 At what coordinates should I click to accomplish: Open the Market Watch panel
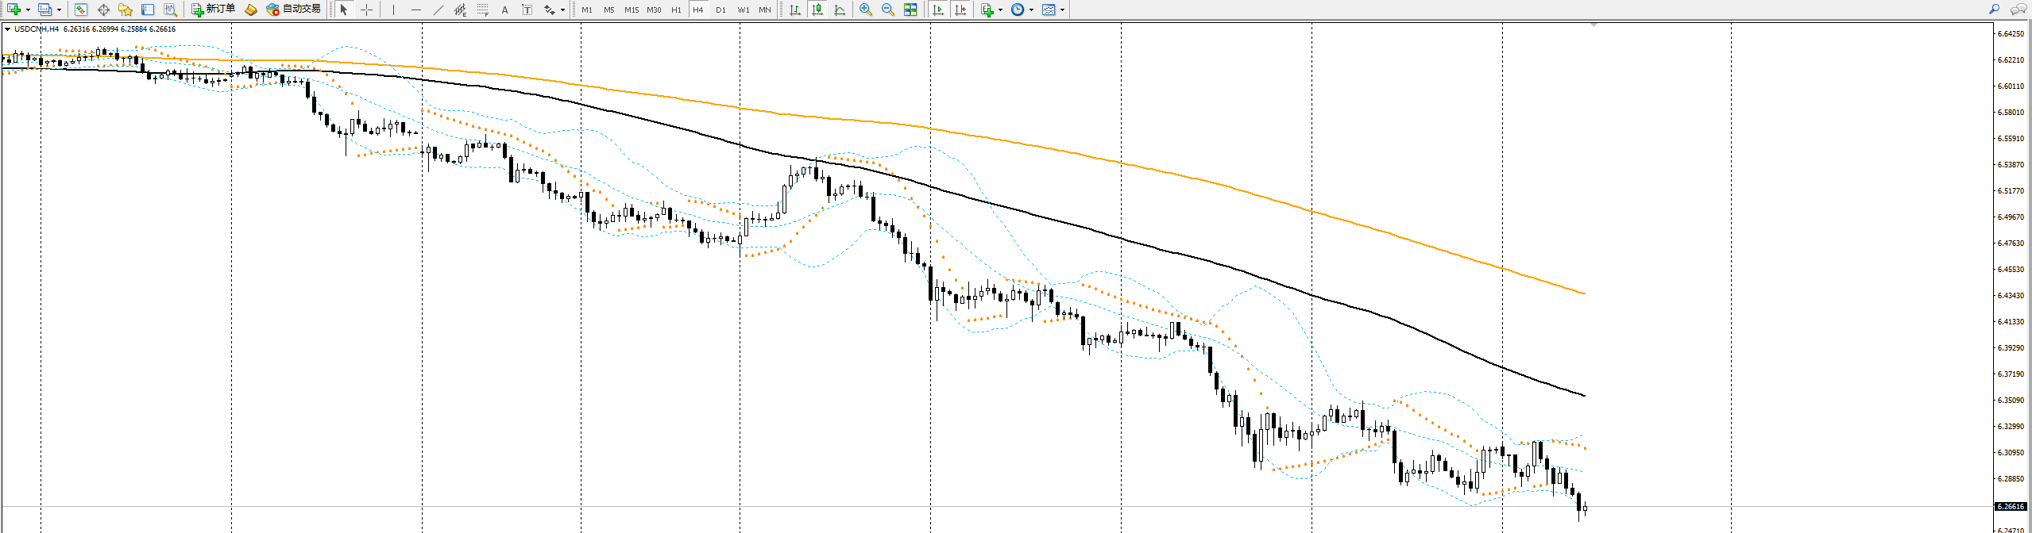[81, 10]
